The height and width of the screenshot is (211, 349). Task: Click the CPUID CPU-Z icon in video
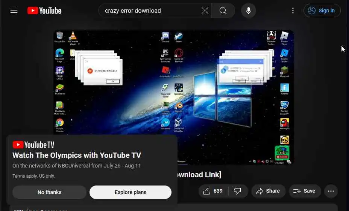(60, 73)
